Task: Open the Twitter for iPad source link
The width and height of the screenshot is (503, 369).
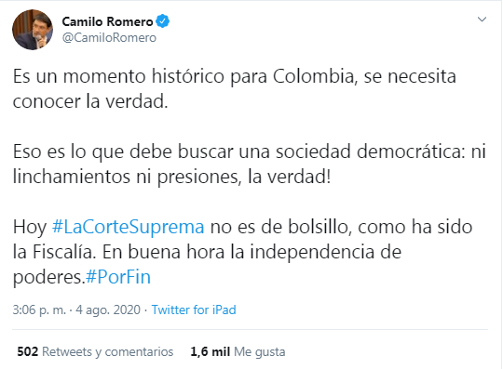Action: [x=194, y=310]
